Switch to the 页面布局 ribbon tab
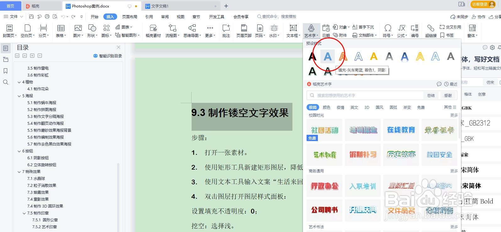Viewport: 501px width, 232px height. click(130, 17)
